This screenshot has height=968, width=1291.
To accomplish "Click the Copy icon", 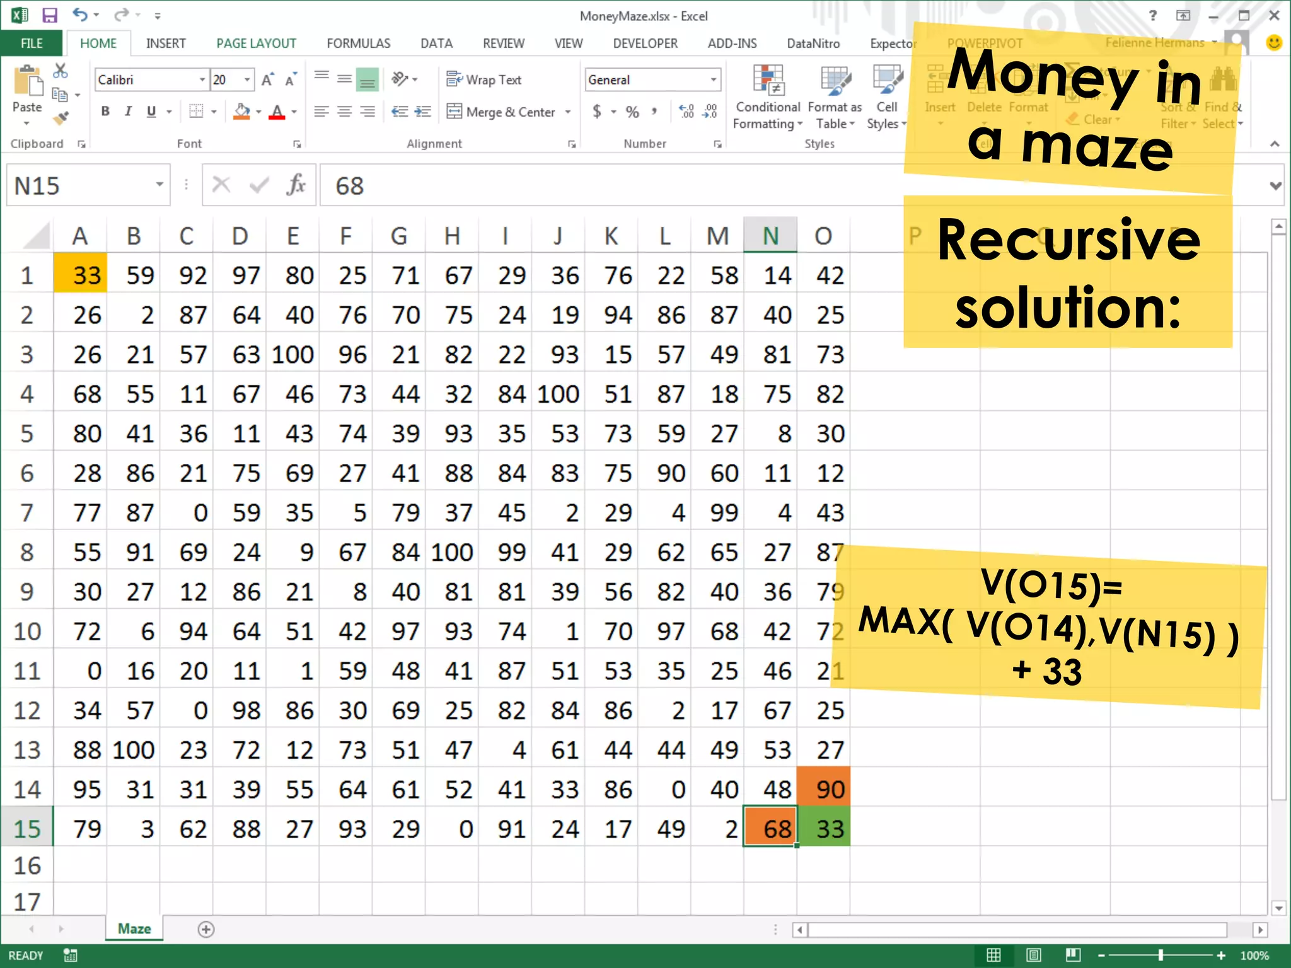I will pos(60,95).
